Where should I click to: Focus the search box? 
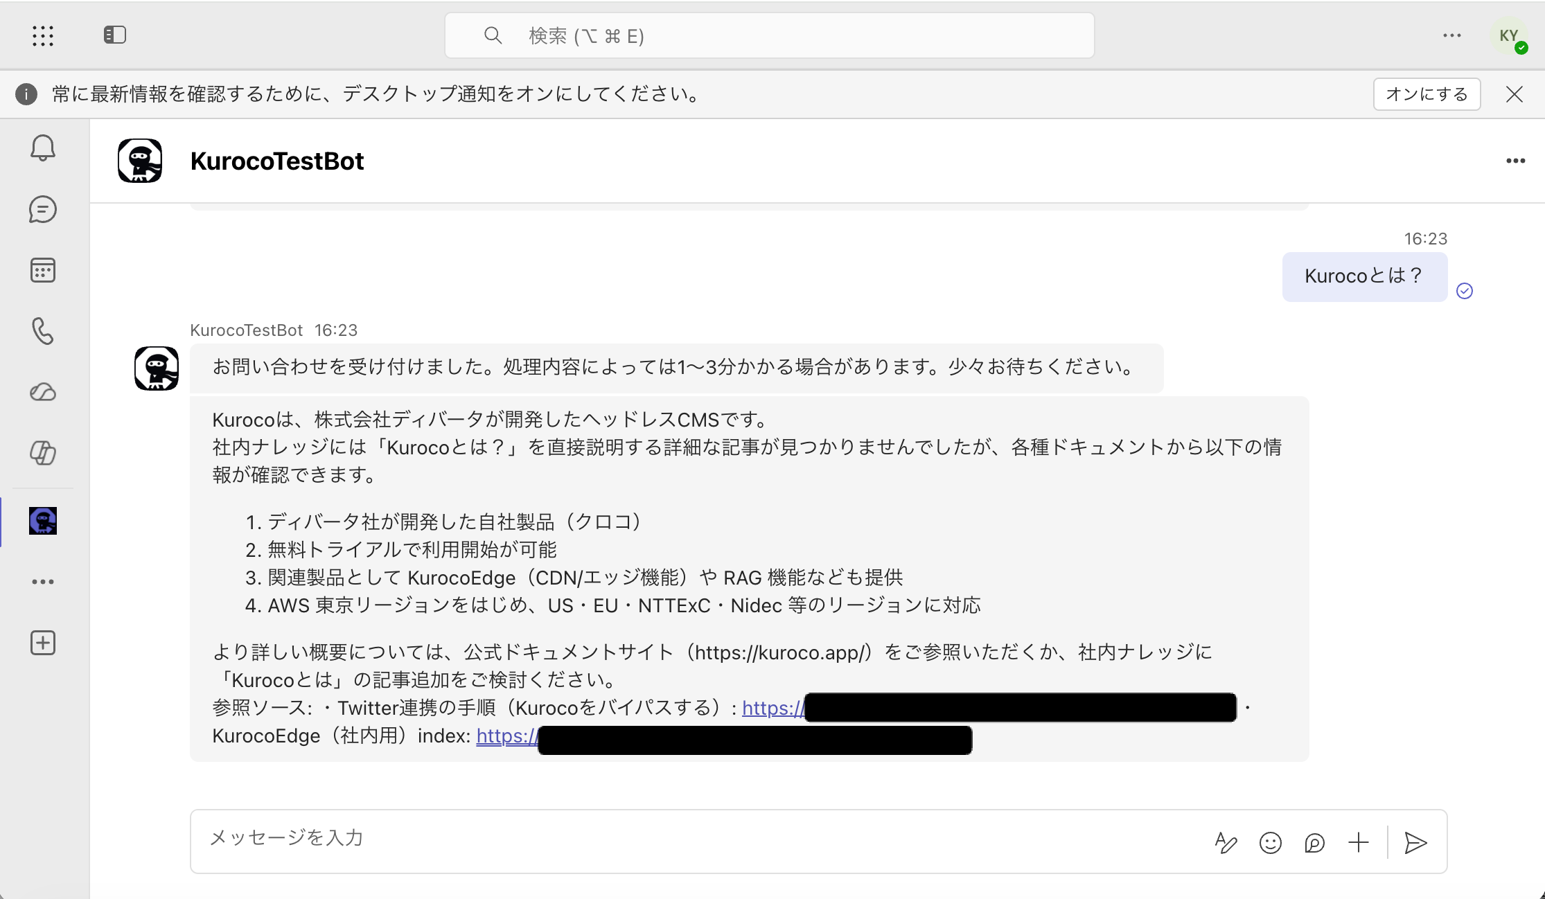(769, 35)
